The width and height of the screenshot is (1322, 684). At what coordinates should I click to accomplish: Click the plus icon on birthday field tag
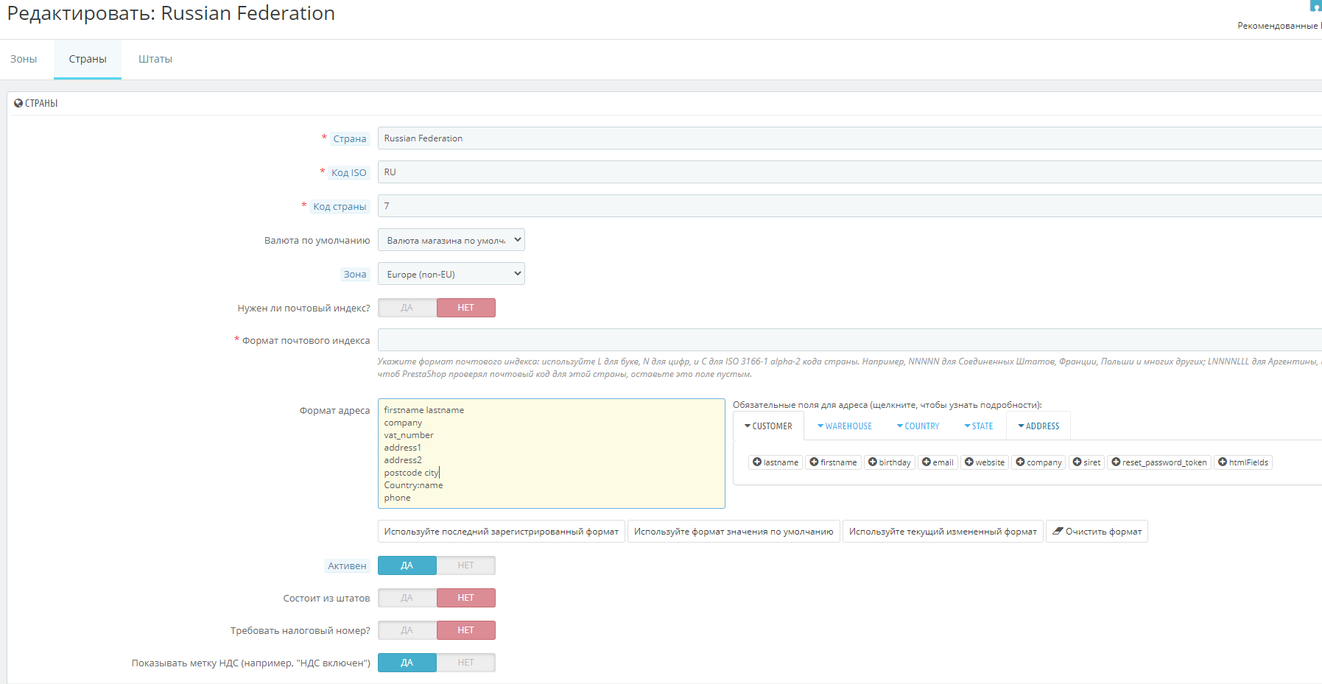point(872,462)
